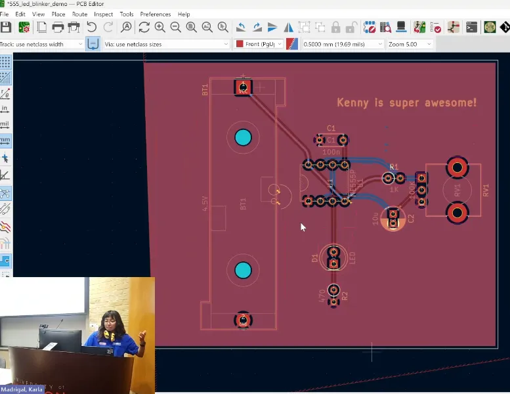Toggle filled zone display
510x394 pixels.
pyautogui.click(x=5, y=260)
